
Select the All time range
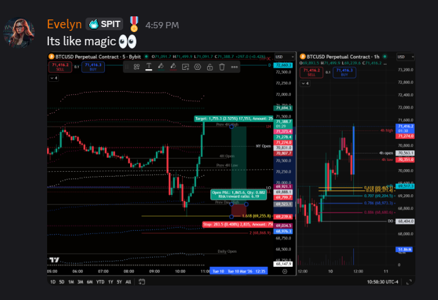coord(128,282)
